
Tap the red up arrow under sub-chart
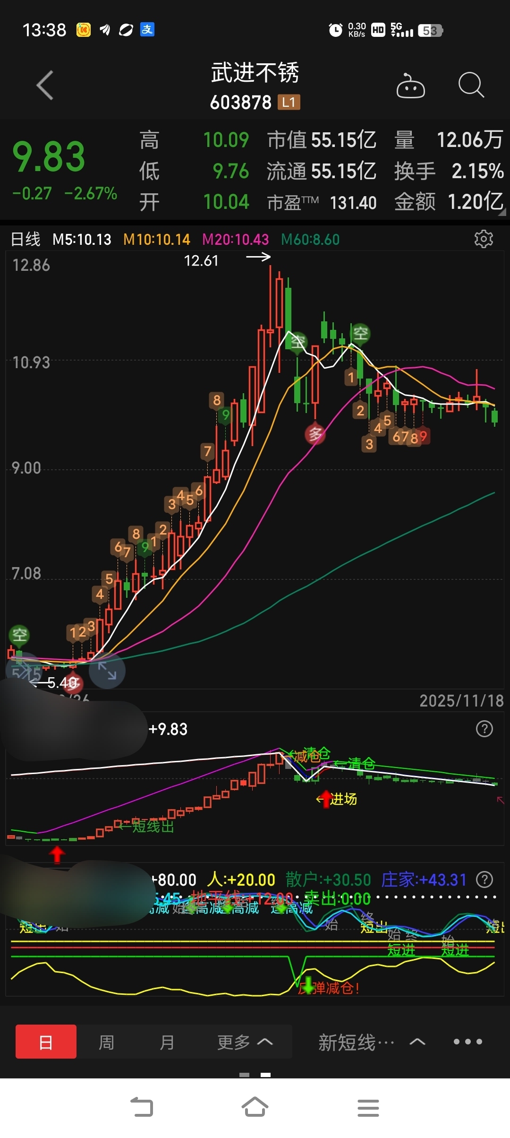coord(57,854)
